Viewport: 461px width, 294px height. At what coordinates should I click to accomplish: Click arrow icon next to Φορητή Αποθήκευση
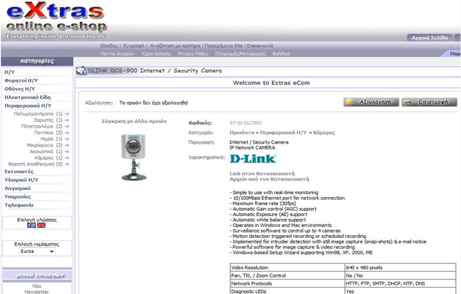coord(67,164)
